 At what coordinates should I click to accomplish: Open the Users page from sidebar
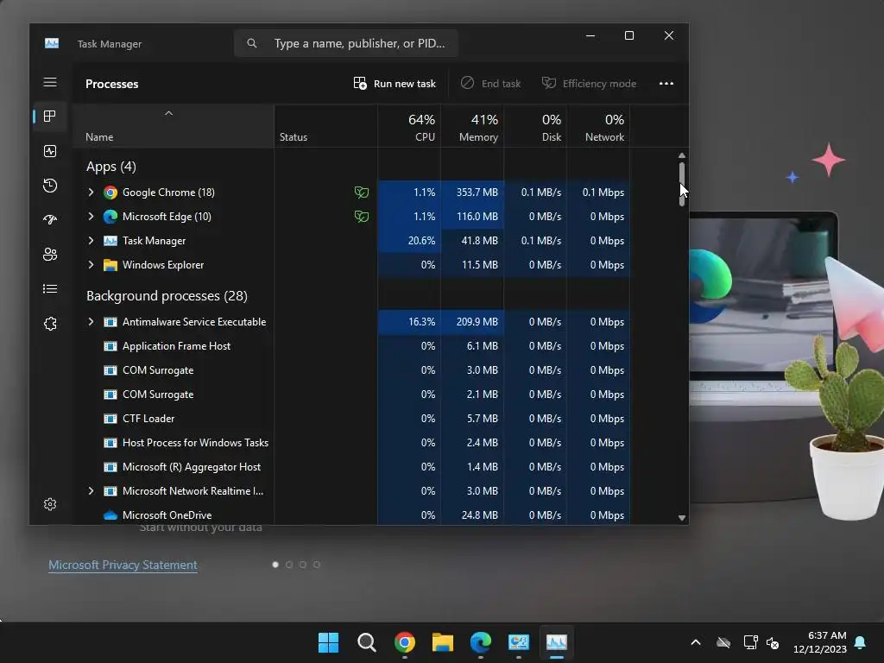[x=50, y=255]
